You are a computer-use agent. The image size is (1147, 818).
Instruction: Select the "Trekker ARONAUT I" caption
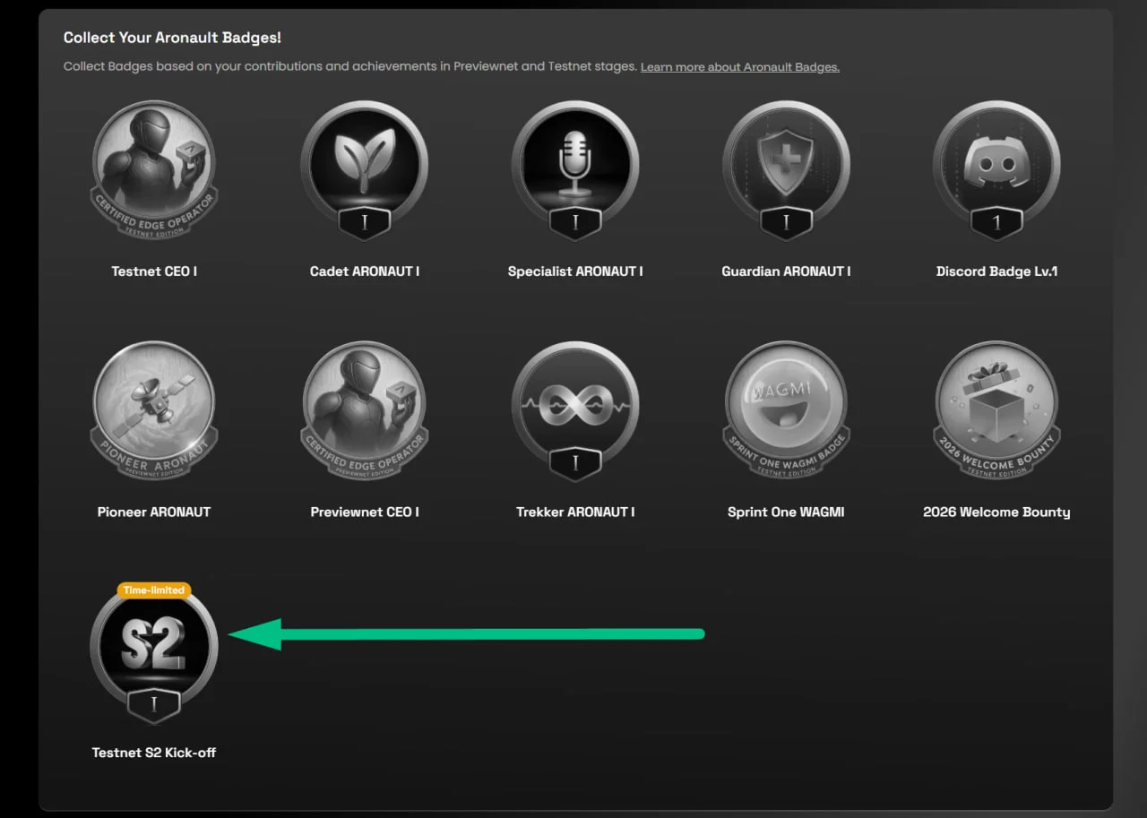[x=575, y=512]
